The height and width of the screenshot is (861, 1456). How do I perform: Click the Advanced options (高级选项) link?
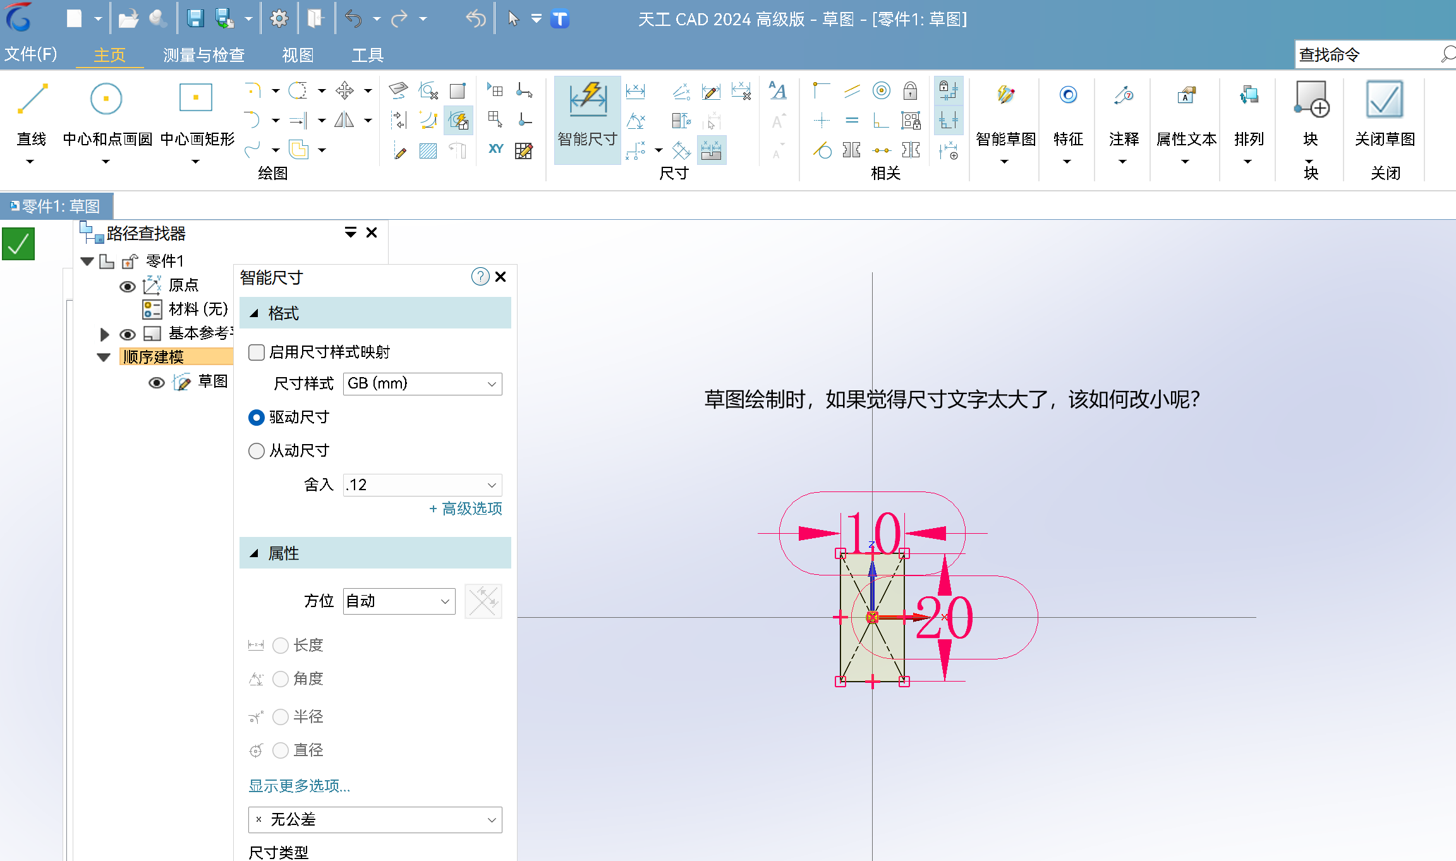click(x=466, y=509)
